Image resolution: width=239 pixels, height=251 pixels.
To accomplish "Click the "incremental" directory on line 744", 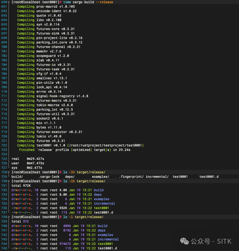I will [x=108, y=239].
